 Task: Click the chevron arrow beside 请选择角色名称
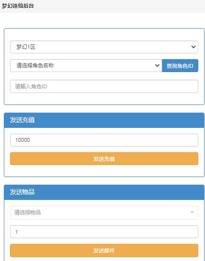tap(157, 65)
